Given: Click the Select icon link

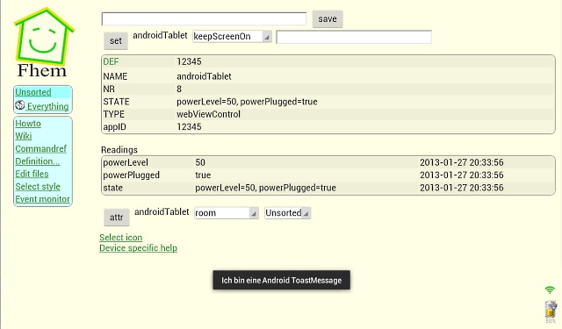Looking at the screenshot, I should pos(121,238).
